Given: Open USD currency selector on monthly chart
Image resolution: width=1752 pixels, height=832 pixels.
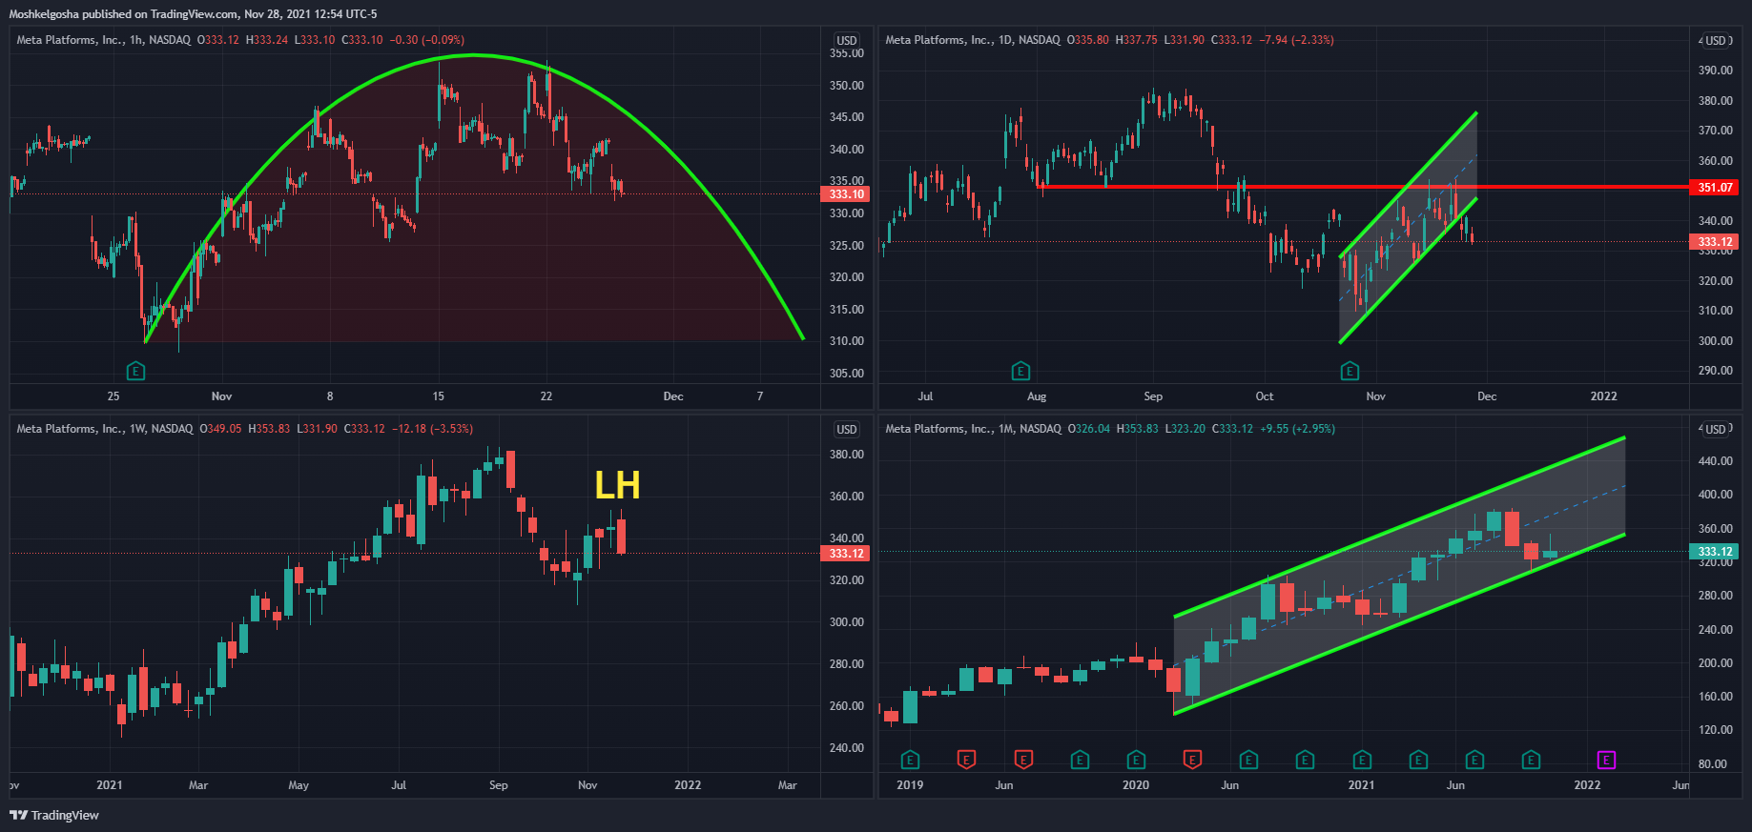Looking at the screenshot, I should 1716,429.
